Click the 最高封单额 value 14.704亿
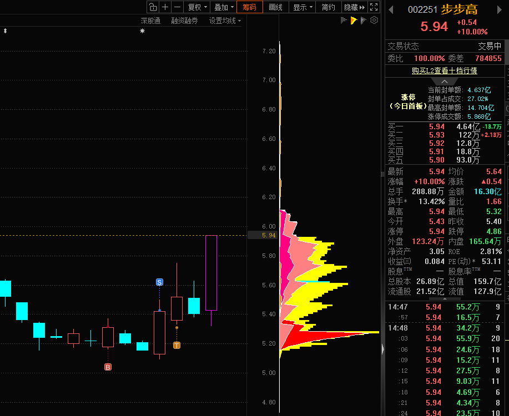This screenshot has height=416, width=509. coord(481,108)
